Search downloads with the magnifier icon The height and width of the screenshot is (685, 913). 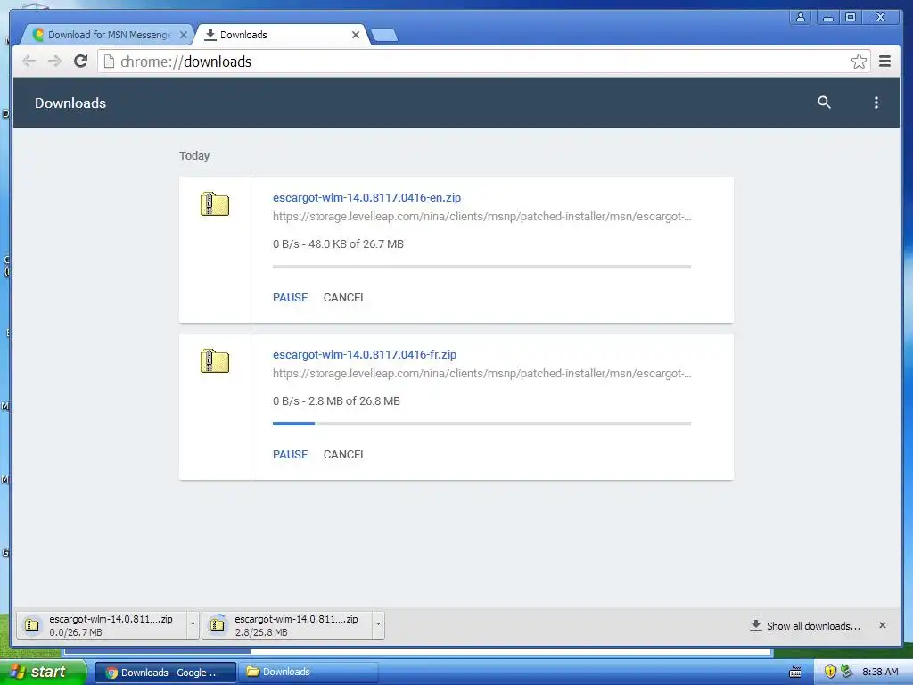824,103
